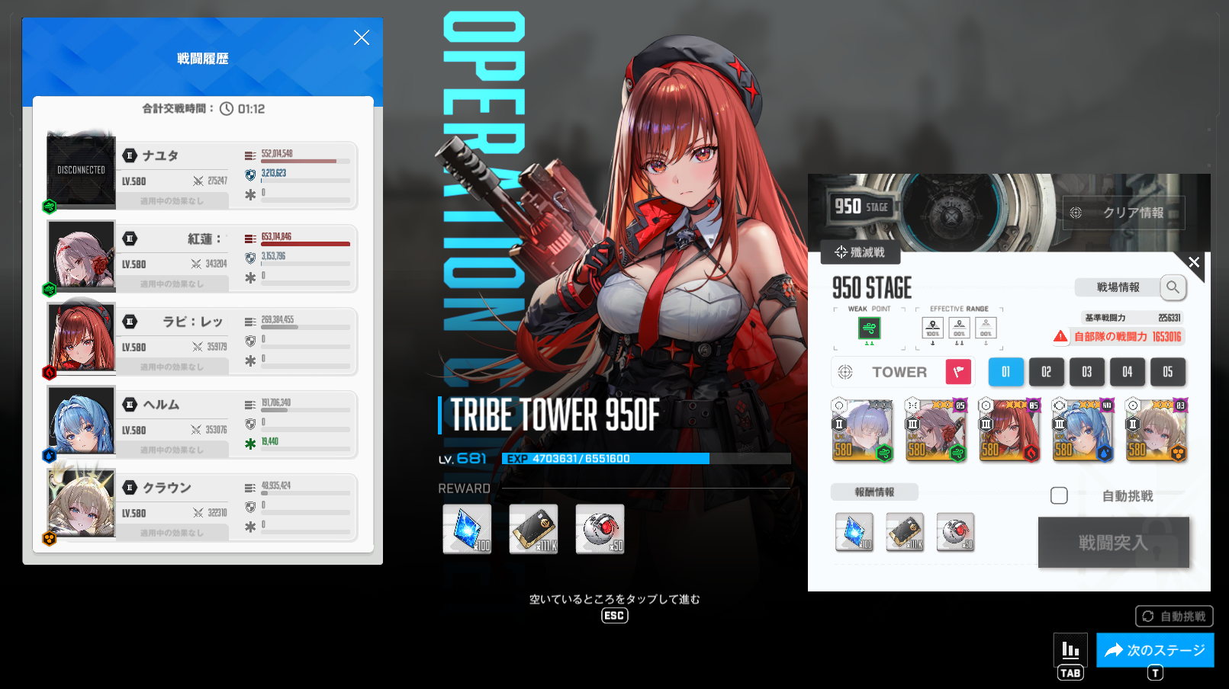The width and height of the screenshot is (1229, 689).
Task: Select squad tab 05
Action: (x=1167, y=372)
